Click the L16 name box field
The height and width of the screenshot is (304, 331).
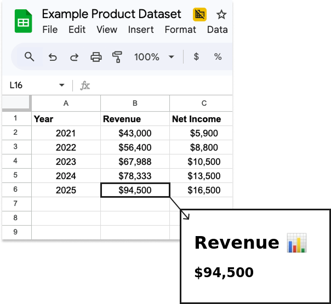(30, 85)
